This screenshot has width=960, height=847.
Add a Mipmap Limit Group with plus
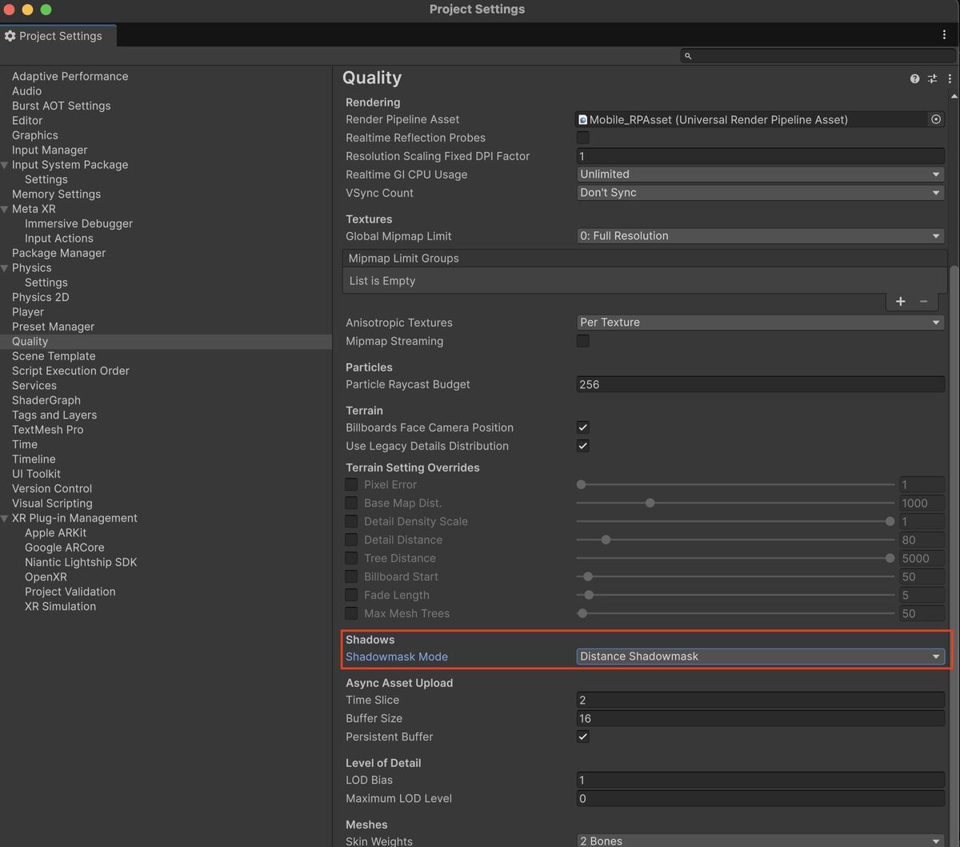point(900,301)
